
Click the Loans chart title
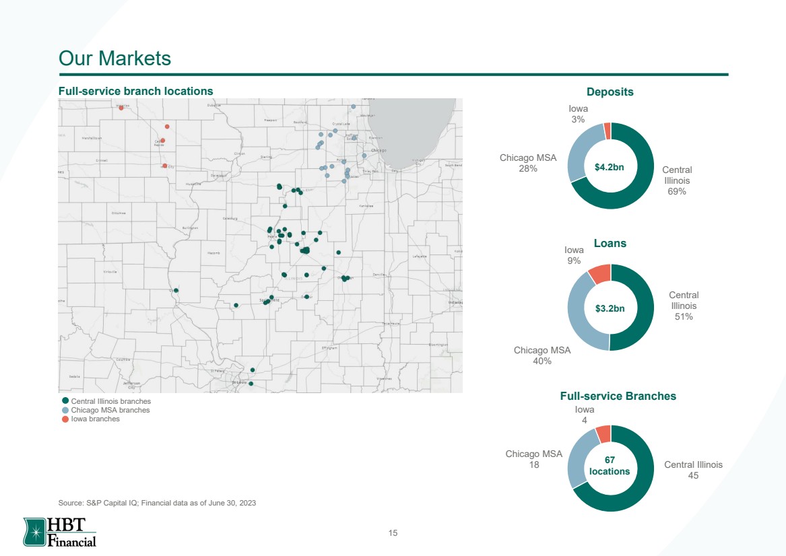pyautogui.click(x=610, y=244)
